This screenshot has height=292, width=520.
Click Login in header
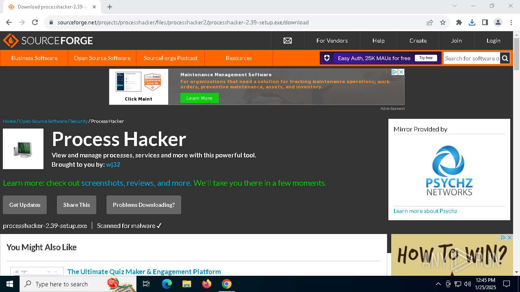point(494,41)
